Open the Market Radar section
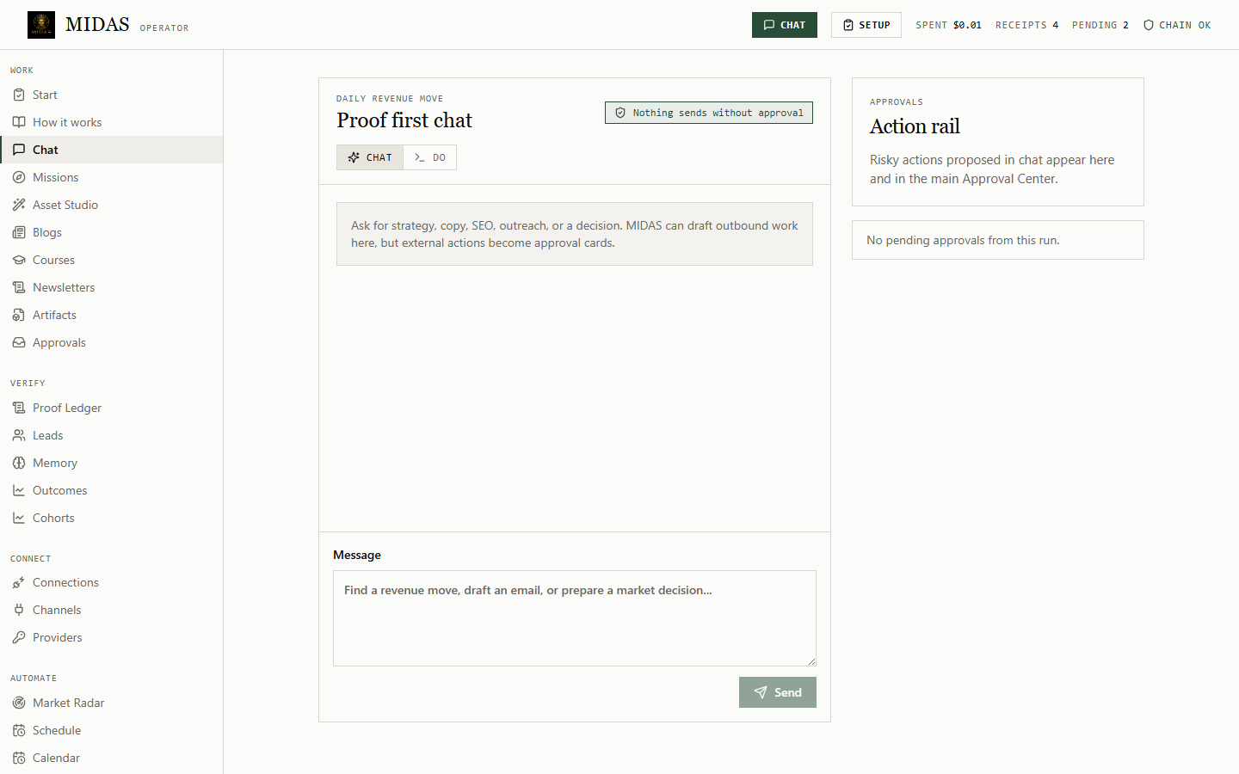 [111, 703]
